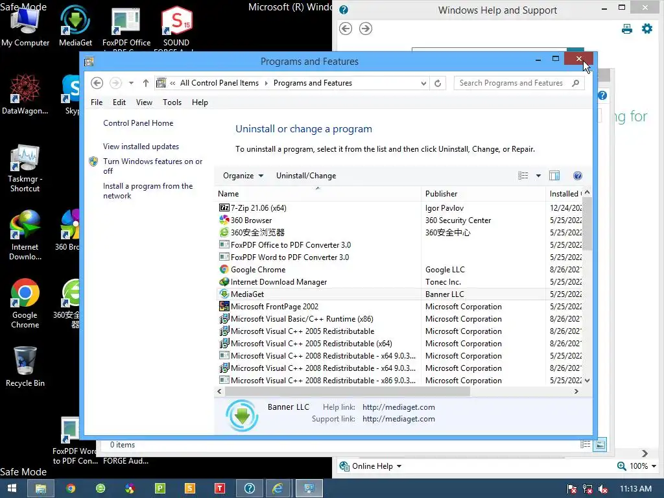Open the Windows Start button
Viewport: 664px width, 498px height.
coord(12,489)
